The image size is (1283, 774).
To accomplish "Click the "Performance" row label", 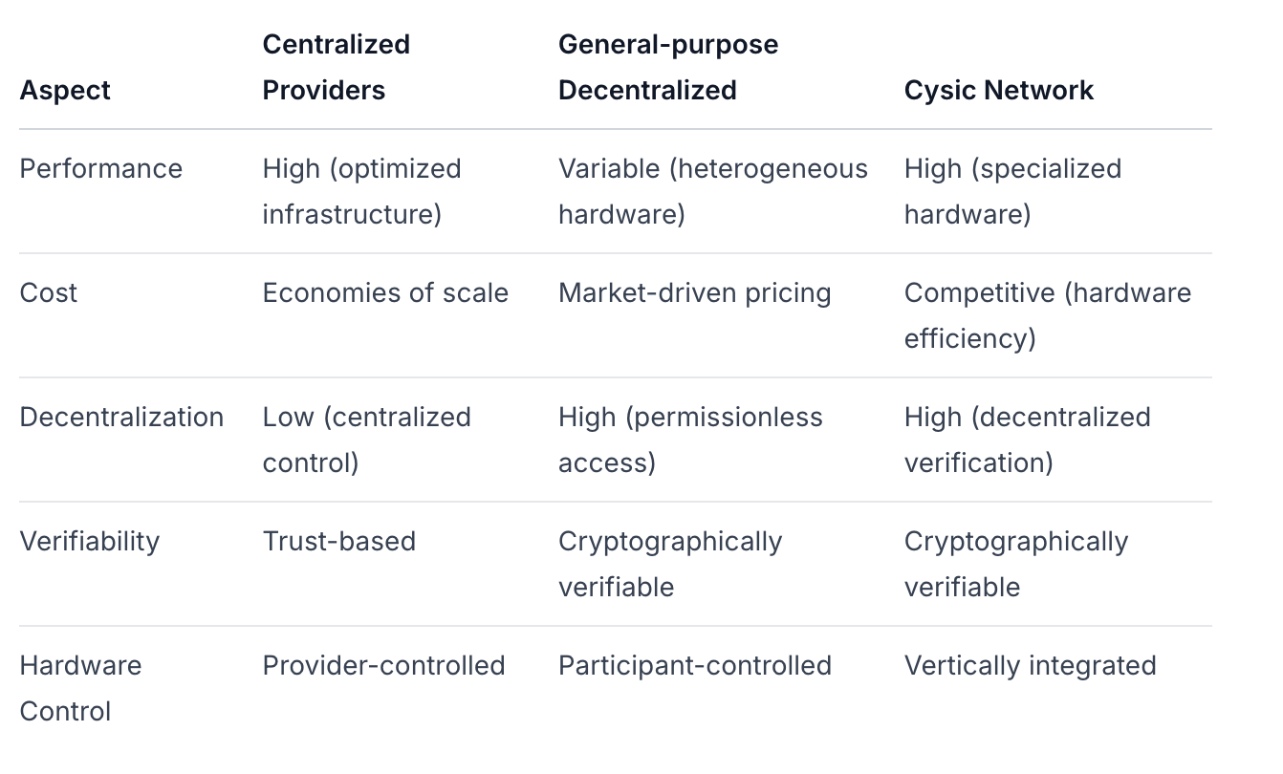I will click(100, 169).
